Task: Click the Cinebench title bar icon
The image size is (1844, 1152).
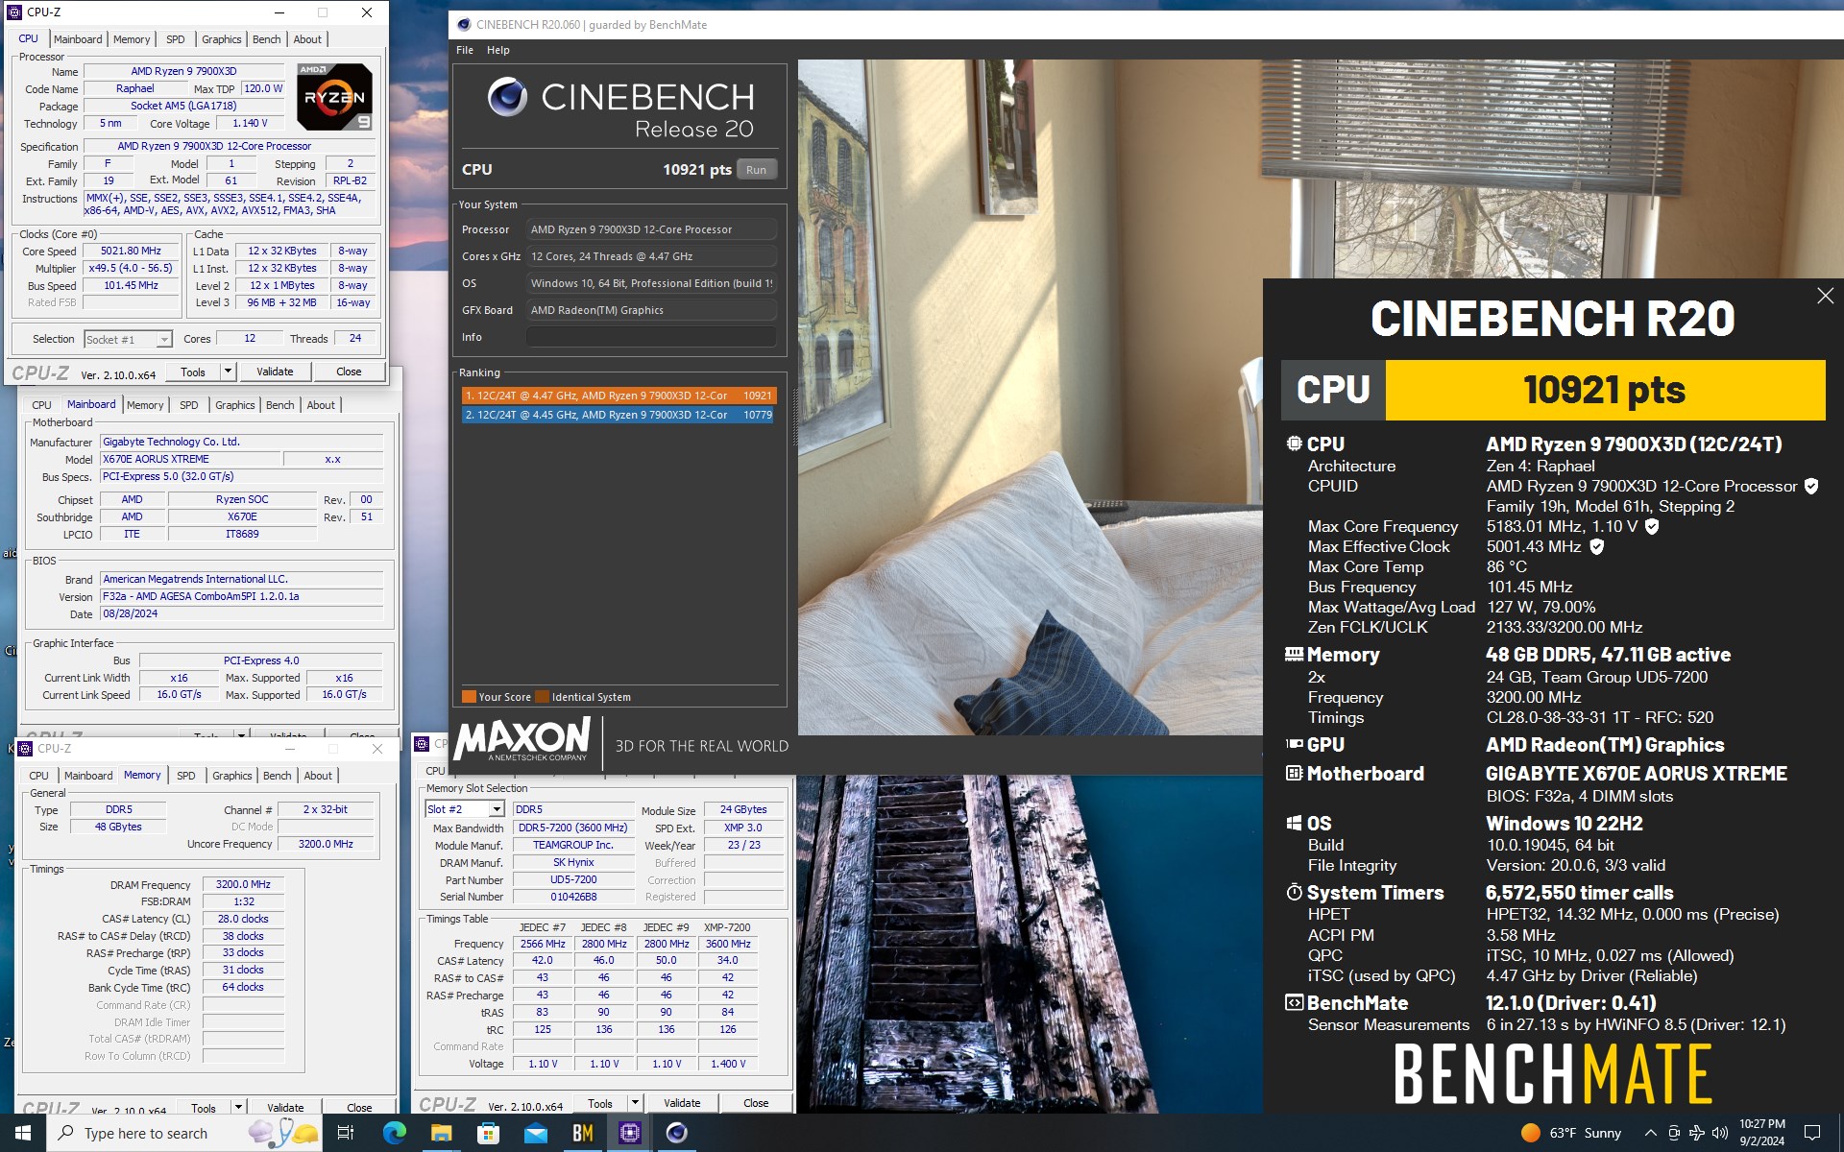Action: click(464, 24)
